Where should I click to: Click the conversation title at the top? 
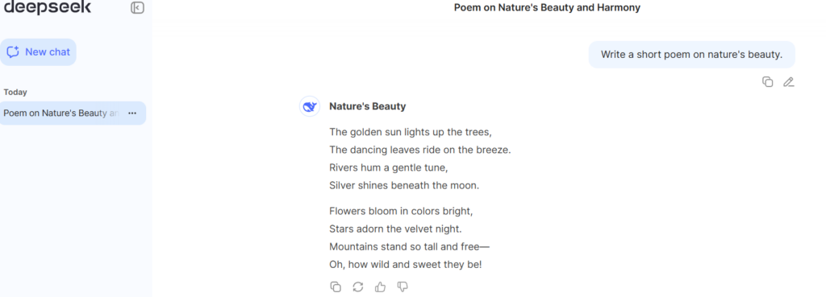point(547,7)
